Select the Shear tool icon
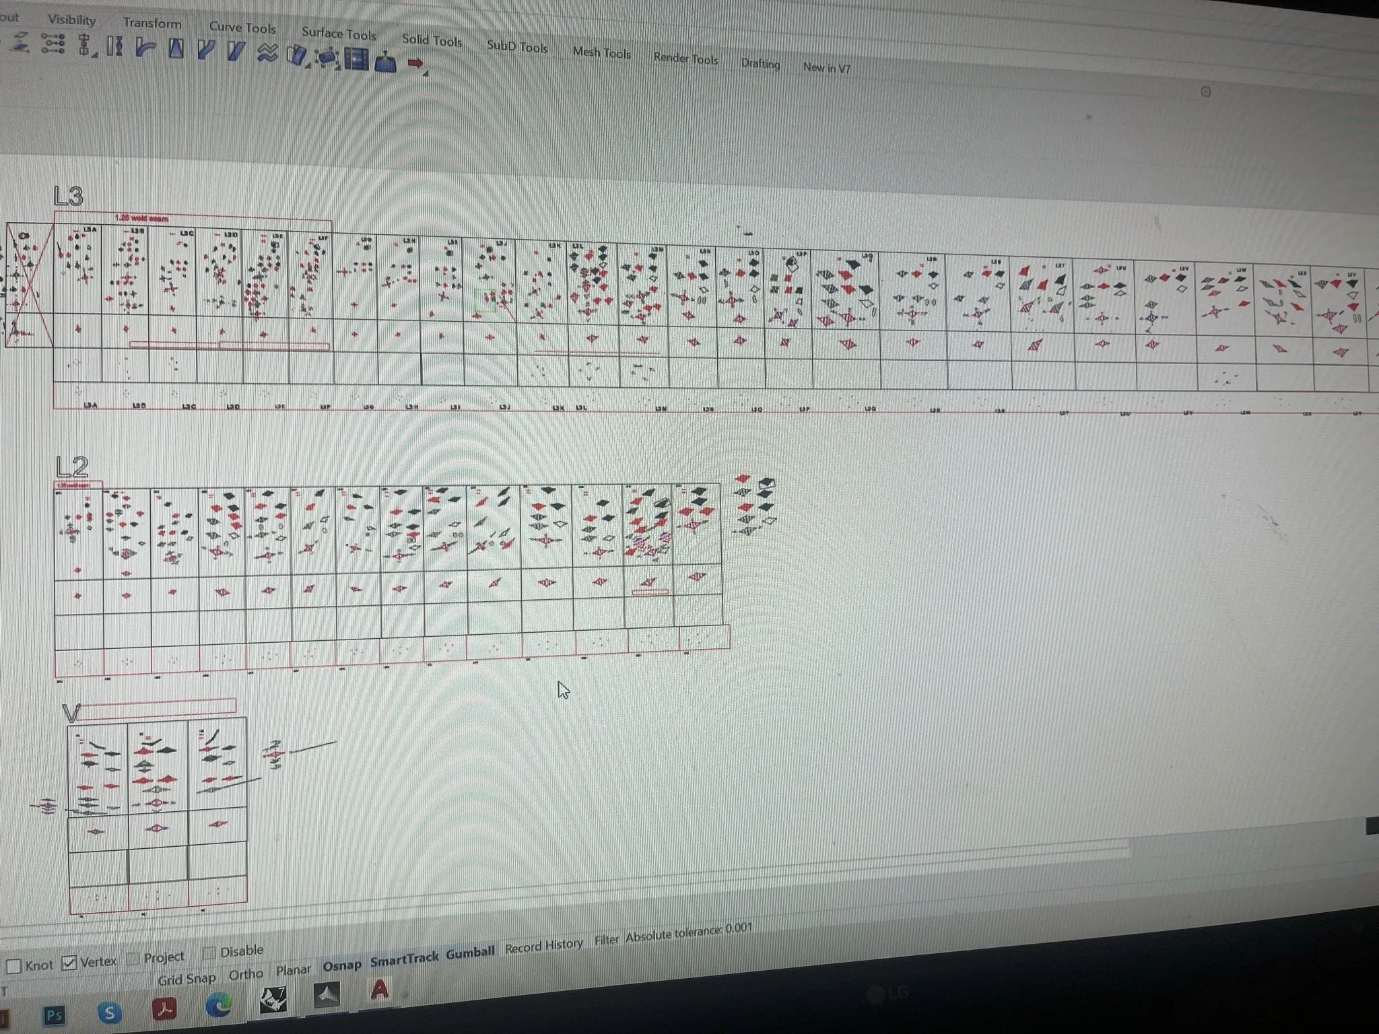Viewport: 1379px width, 1034px height. point(236,50)
